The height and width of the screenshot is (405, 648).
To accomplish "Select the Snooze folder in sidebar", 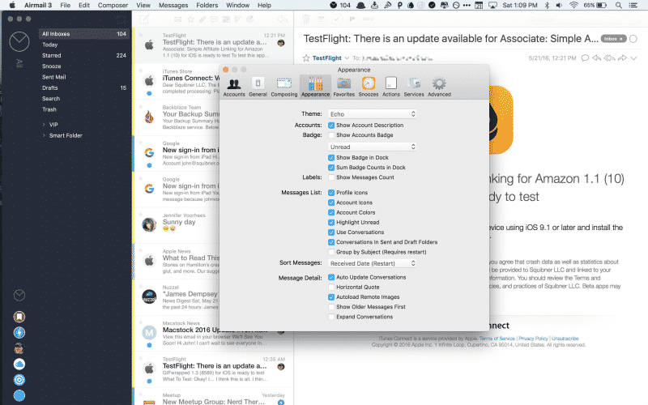I will click(x=84, y=66).
